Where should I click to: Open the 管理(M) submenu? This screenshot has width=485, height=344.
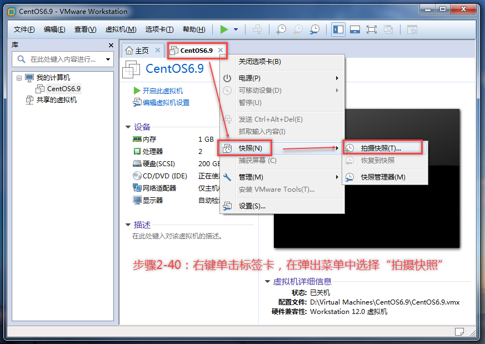(x=282, y=177)
